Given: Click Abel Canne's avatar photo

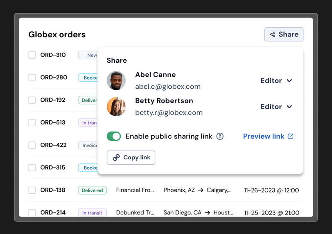Looking at the screenshot, I should [116, 80].
